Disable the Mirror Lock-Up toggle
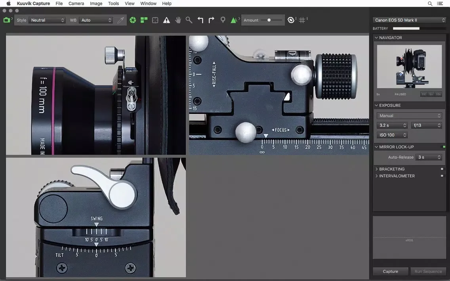This screenshot has width=450, height=281. click(x=444, y=147)
